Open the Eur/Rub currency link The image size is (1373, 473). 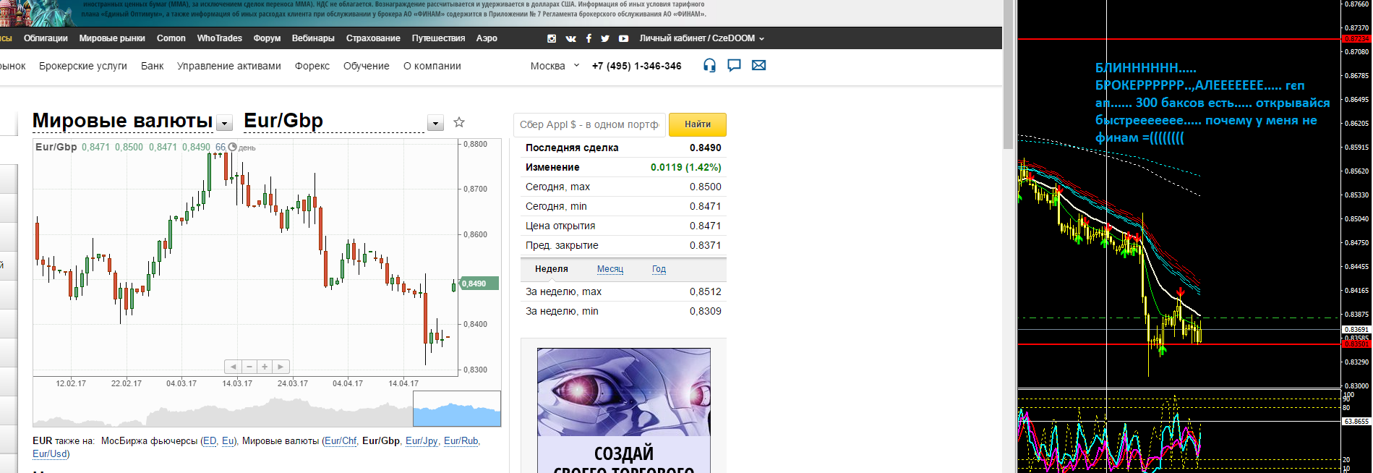pos(461,440)
